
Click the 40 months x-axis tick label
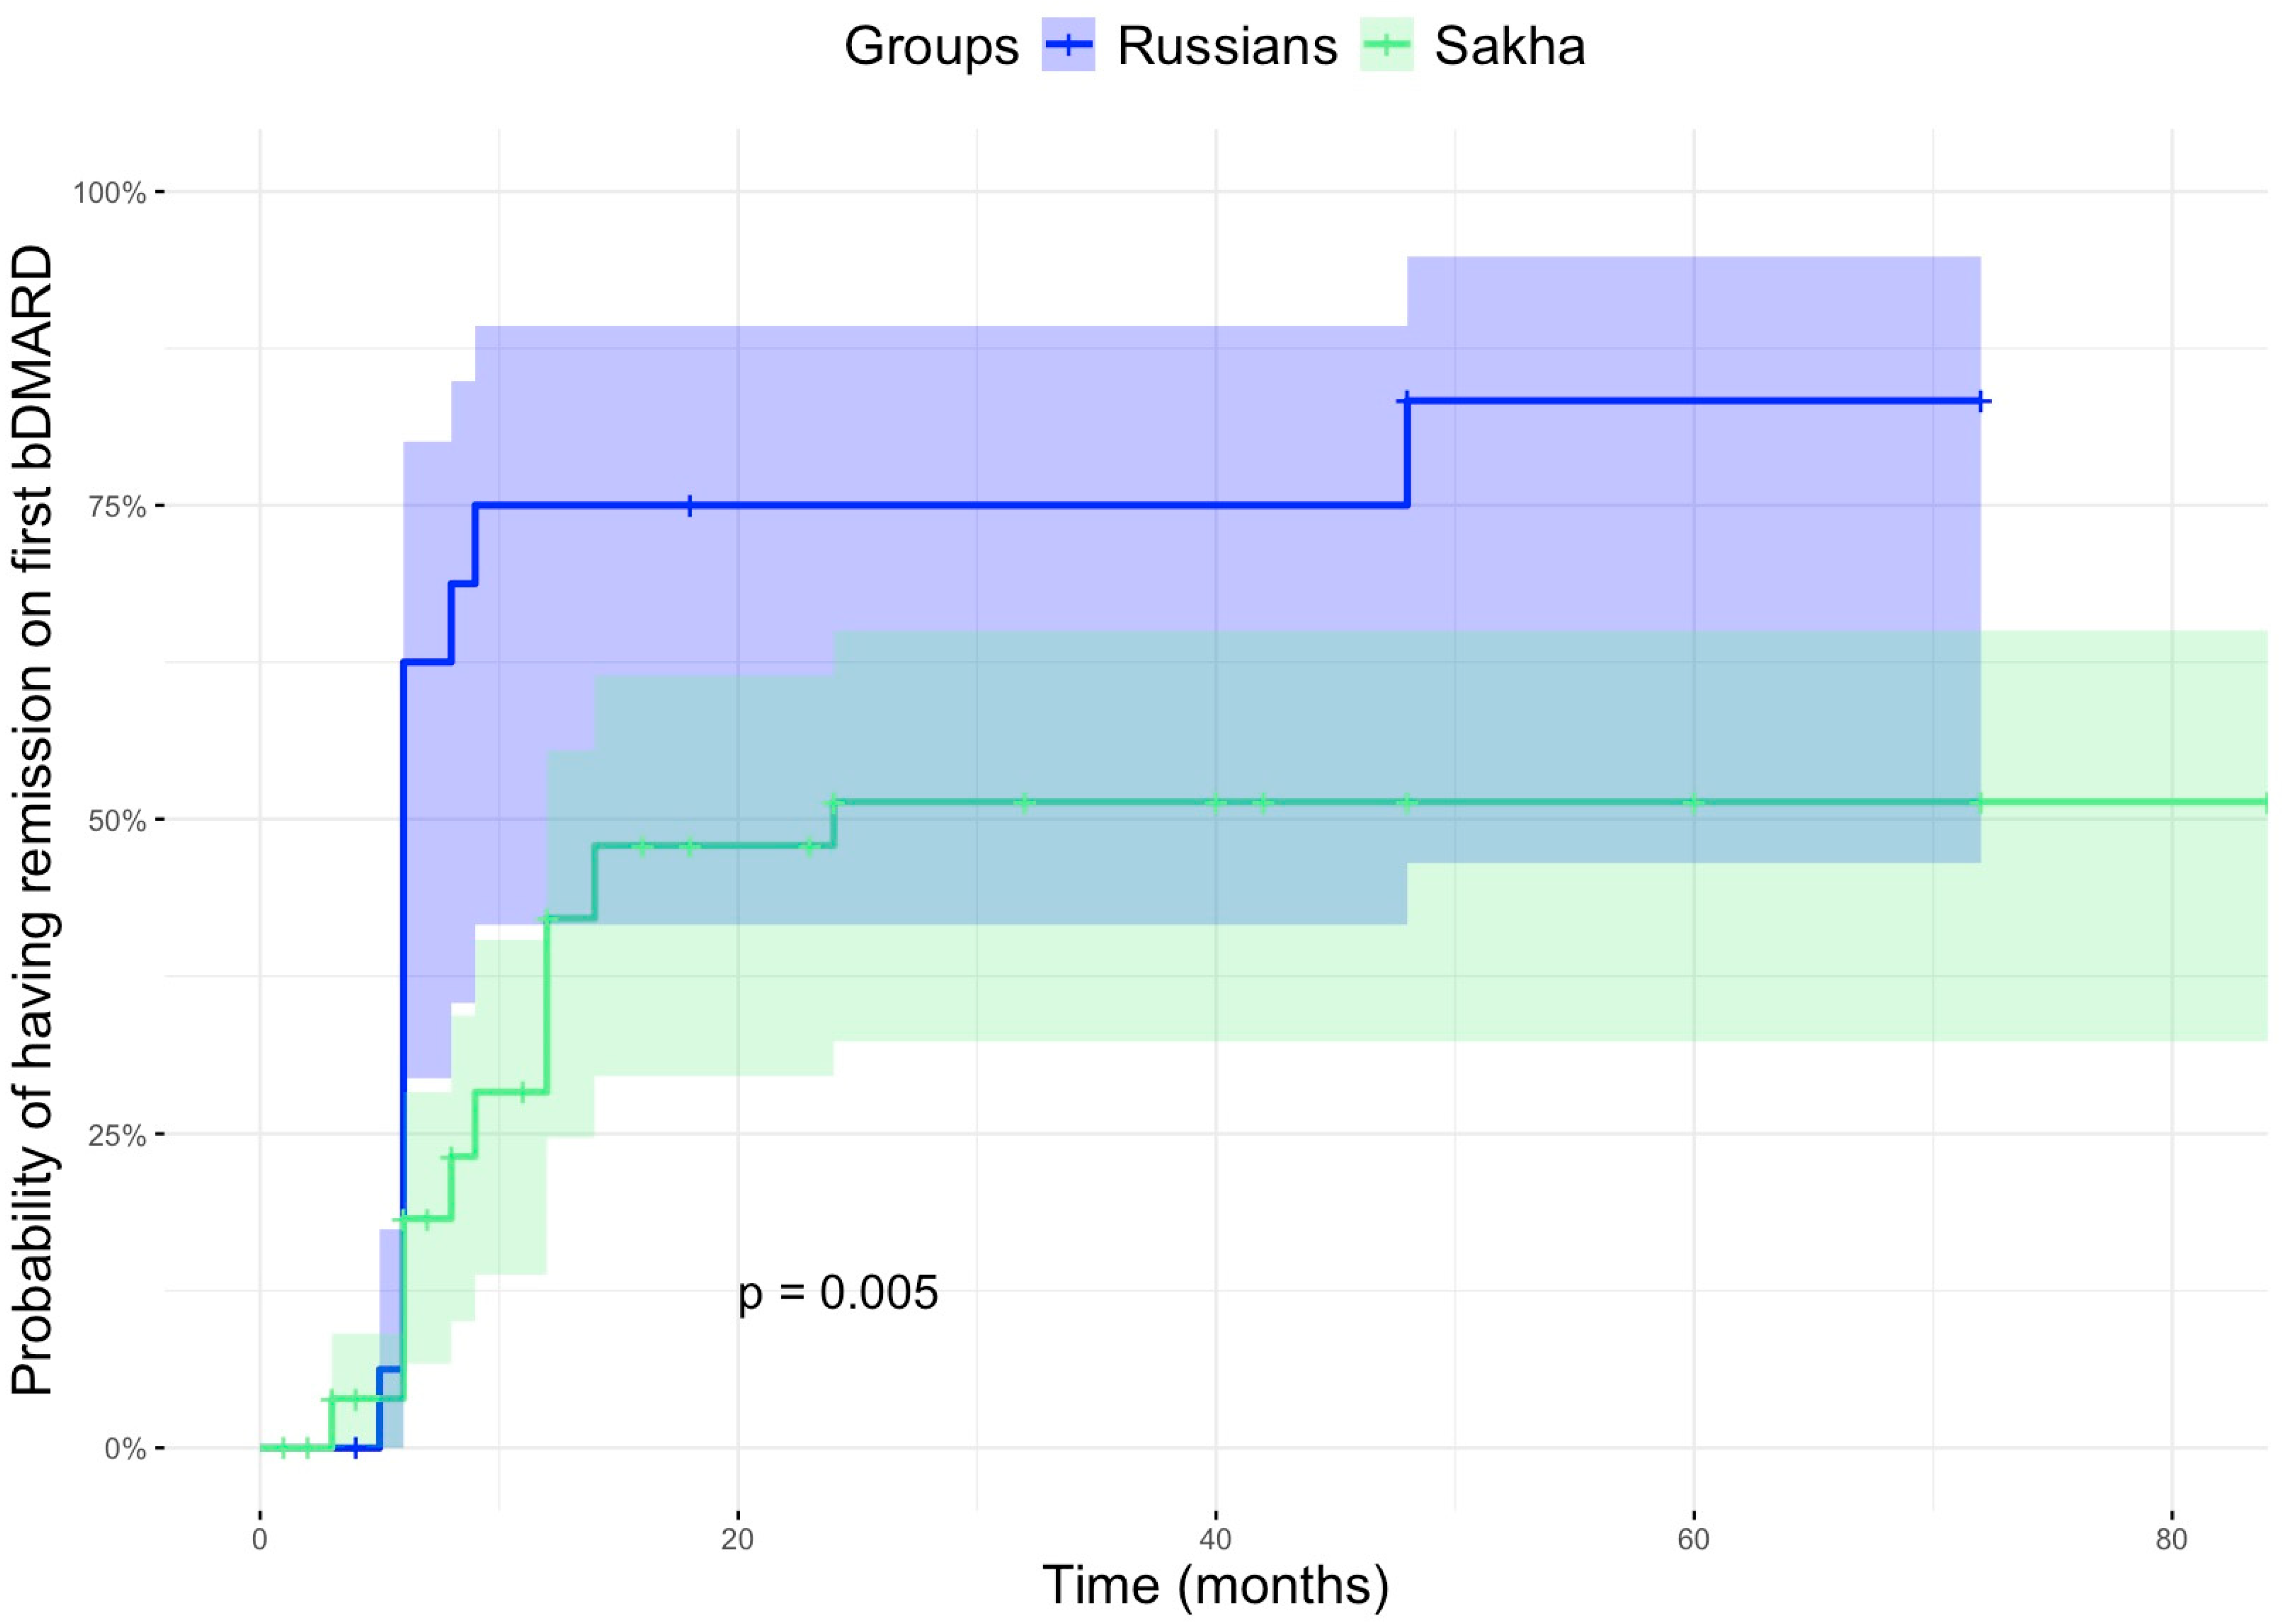[x=1216, y=1539]
